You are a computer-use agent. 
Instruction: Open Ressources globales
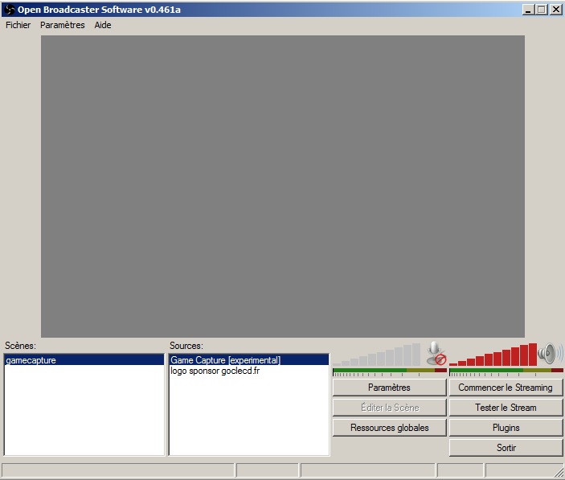coord(389,428)
